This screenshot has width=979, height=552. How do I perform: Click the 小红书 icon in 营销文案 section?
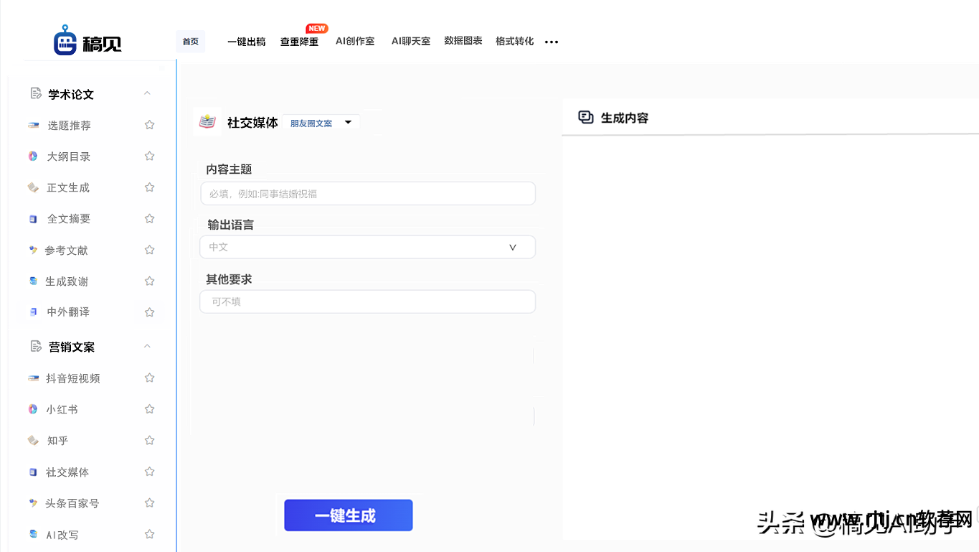(x=33, y=409)
